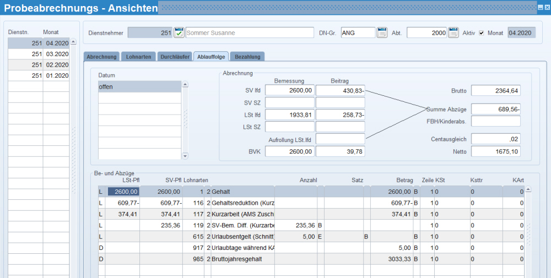Switch to the Abrechnung tab

coord(101,57)
